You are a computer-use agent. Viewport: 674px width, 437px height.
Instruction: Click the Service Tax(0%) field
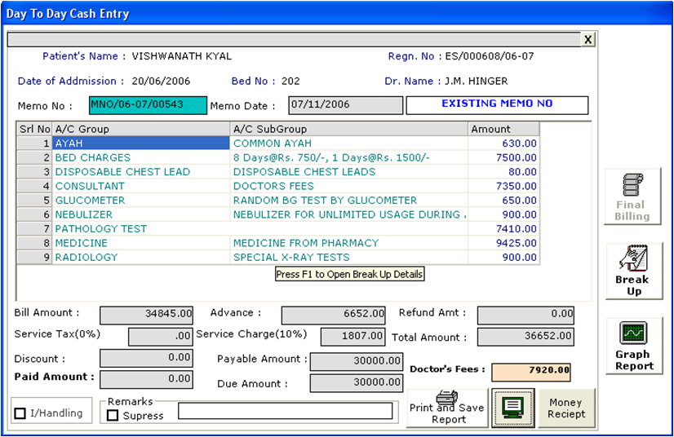click(x=160, y=337)
